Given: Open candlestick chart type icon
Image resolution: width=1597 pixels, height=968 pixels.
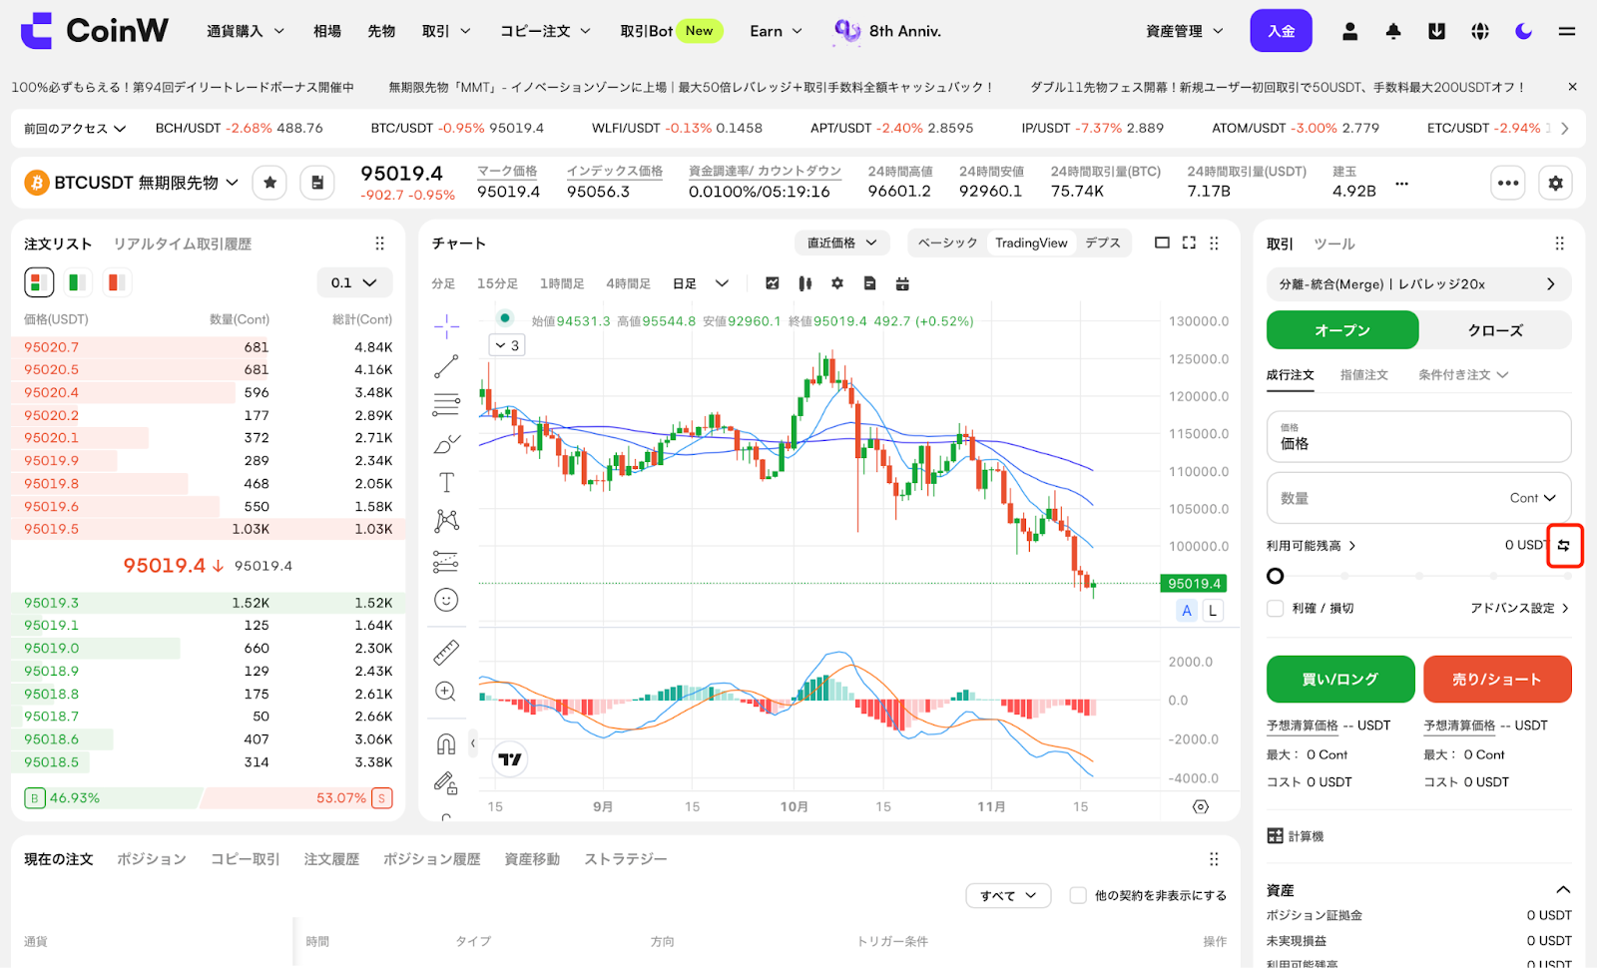Looking at the screenshot, I should pos(804,283).
